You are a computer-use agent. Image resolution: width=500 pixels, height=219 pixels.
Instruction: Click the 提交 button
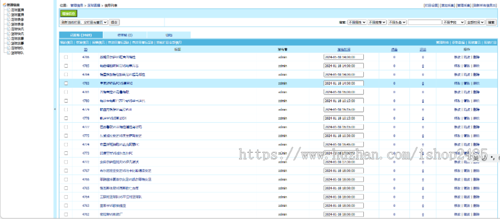coord(114,22)
